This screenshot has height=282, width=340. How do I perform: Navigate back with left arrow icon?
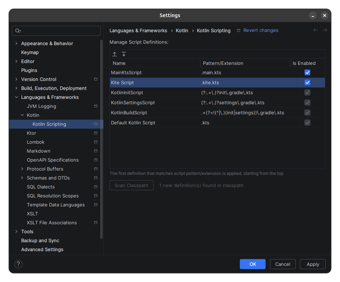[316, 30]
